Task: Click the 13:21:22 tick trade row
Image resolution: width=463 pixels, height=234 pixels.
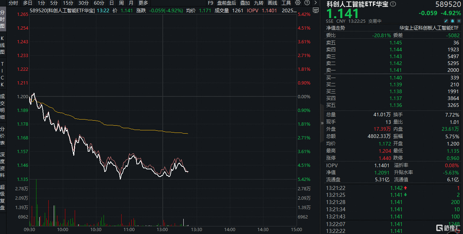Action: (x=393, y=188)
